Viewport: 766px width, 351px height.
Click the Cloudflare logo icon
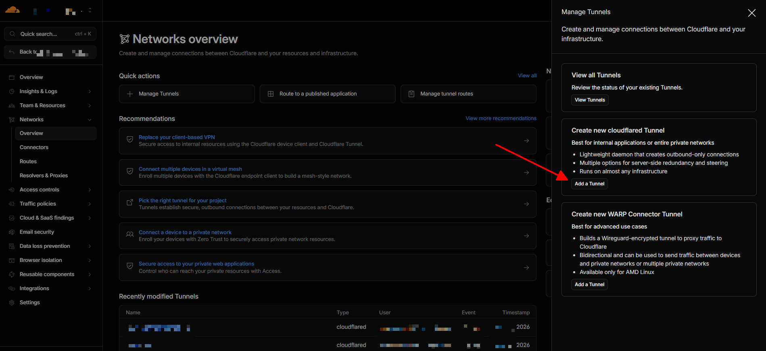[x=13, y=10]
